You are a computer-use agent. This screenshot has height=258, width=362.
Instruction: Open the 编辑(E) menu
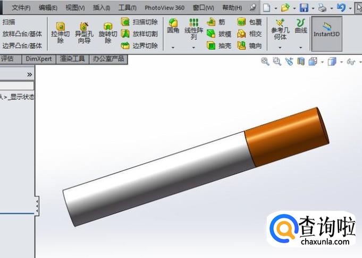coord(48,8)
